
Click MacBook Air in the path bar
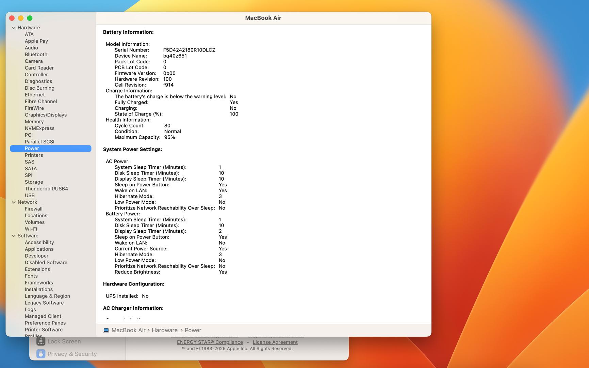click(128, 330)
